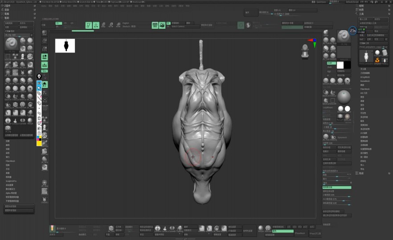Expand NanoMesh subpalette in tool panel
393x240 pixels.
pos(365,81)
